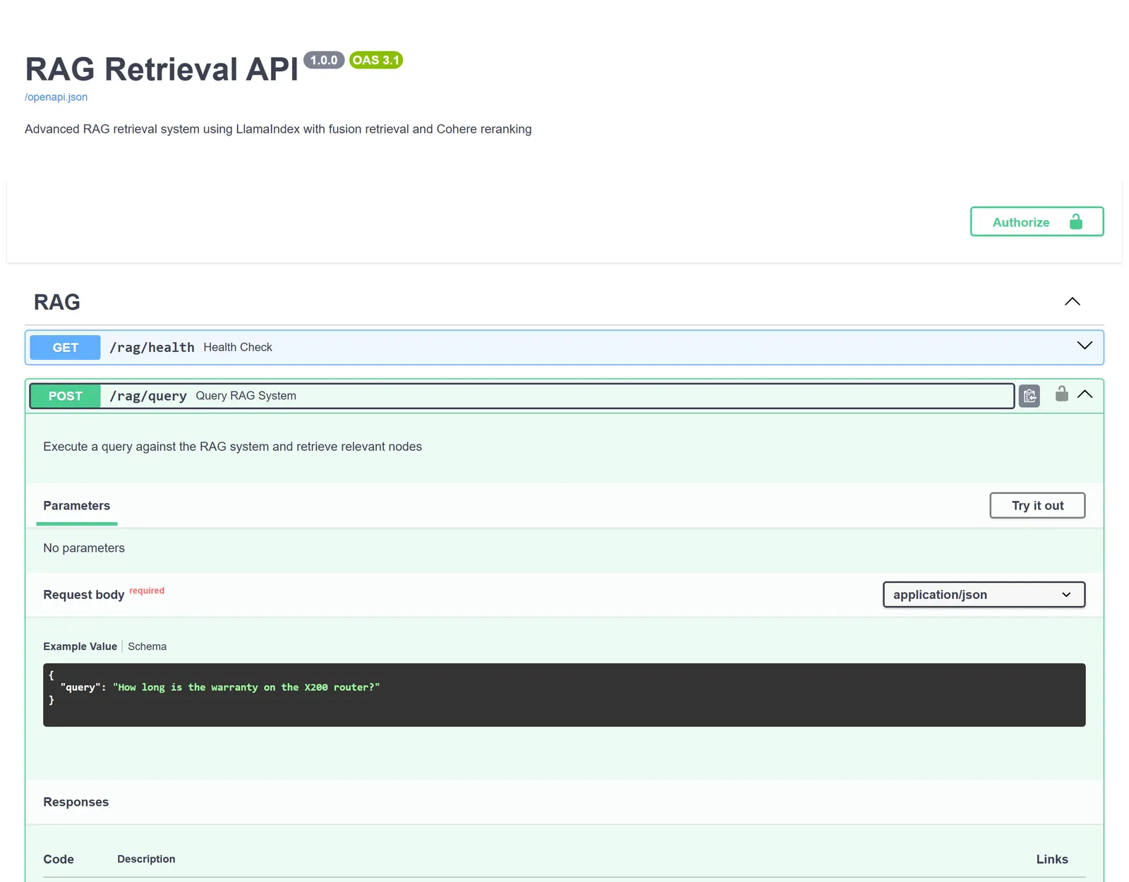The image size is (1129, 882).
Task: Click the /rag/query path text
Action: (148, 396)
